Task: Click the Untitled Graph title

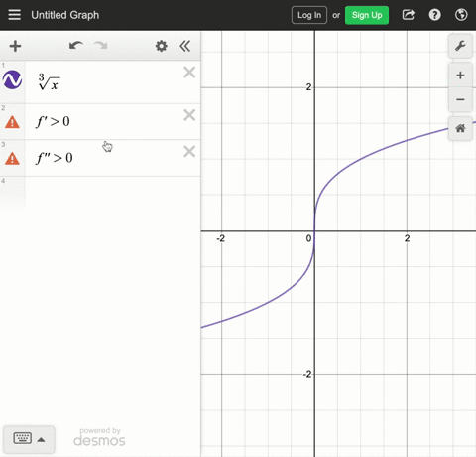Action: coord(65,15)
